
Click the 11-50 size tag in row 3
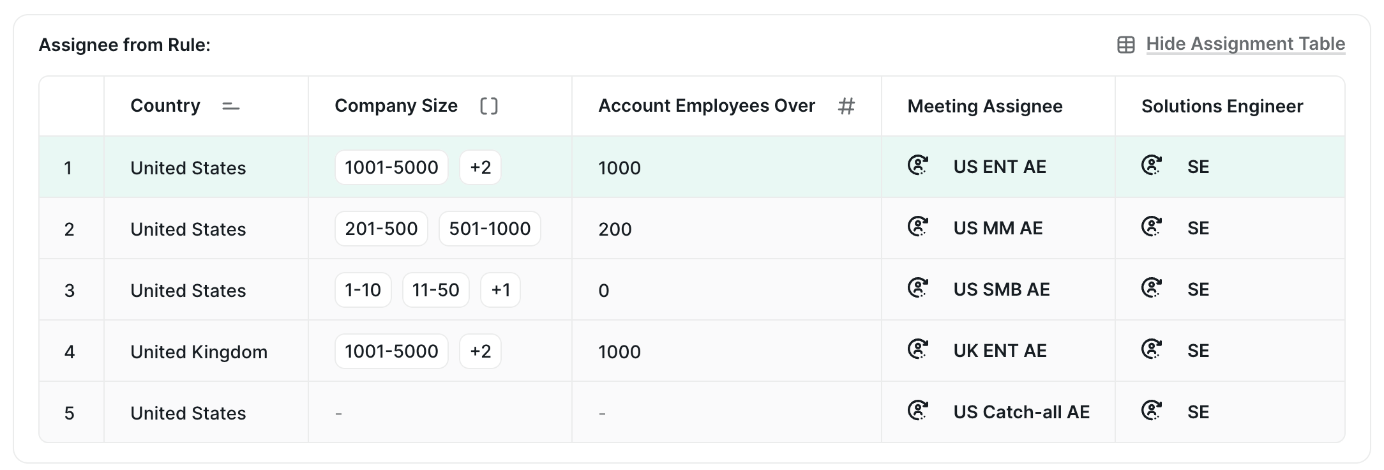(x=436, y=290)
